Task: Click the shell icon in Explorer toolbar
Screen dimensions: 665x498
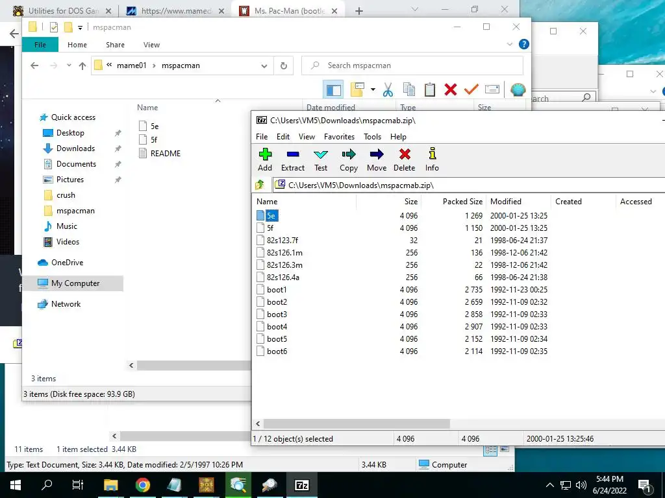Action: click(x=518, y=89)
